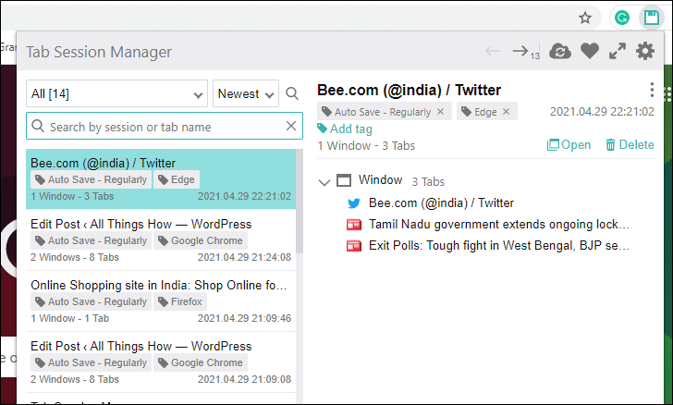Open the Bee.com Twitter tab link
This screenshot has height=405, width=673.
coord(441,202)
